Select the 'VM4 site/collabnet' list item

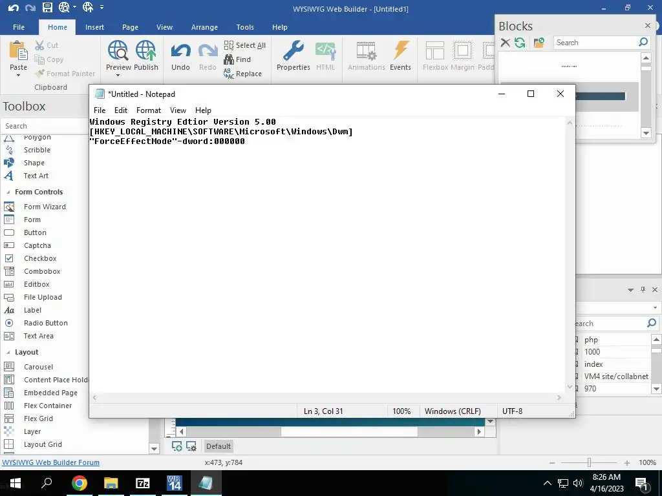pos(615,377)
